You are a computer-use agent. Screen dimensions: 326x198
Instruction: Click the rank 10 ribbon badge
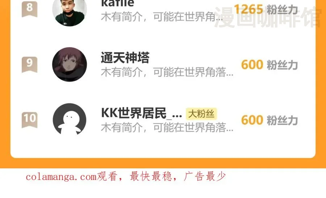coord(30,120)
